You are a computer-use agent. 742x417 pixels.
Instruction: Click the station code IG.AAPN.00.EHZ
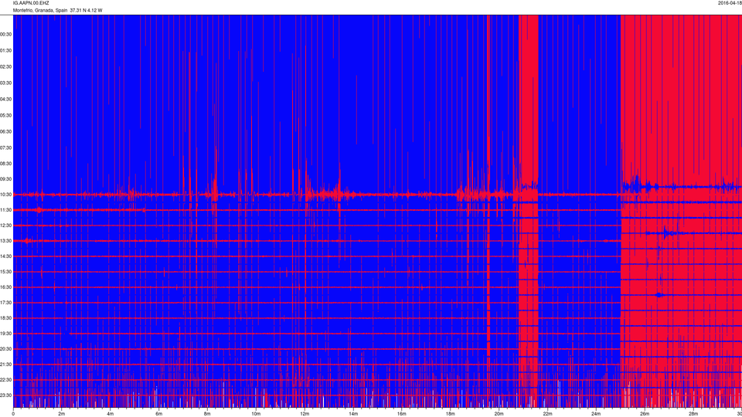[31, 3]
